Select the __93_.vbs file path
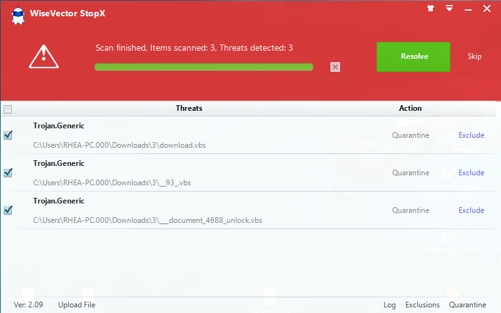 [x=112, y=183]
